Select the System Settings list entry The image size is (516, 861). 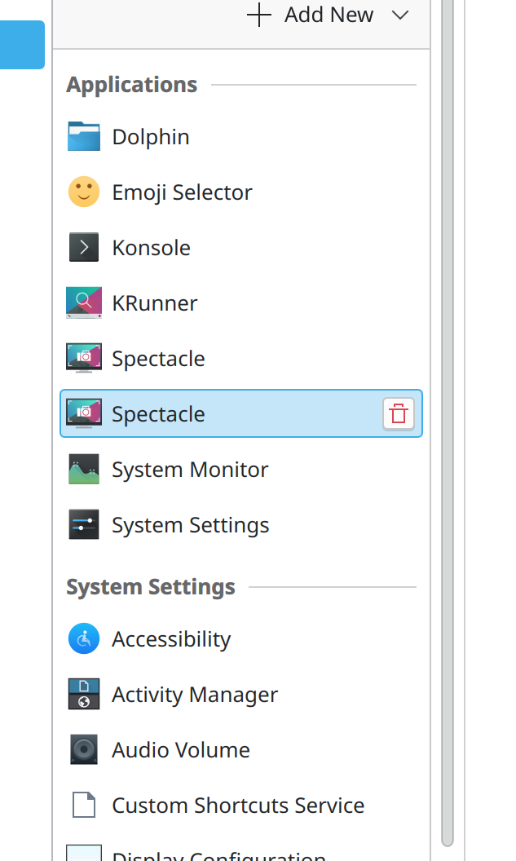(241, 525)
